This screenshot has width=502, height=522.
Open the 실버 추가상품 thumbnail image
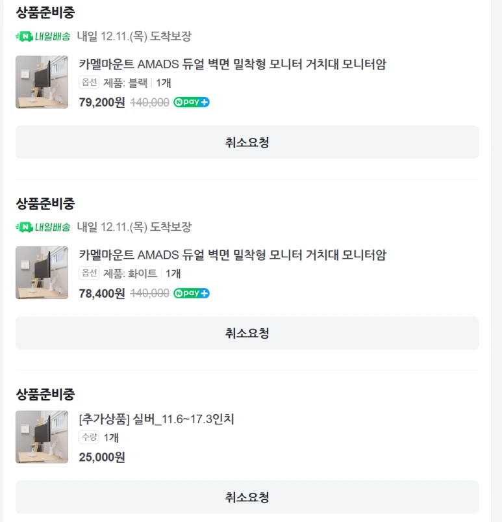[x=42, y=436]
